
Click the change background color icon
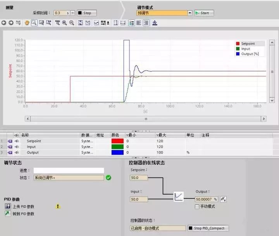point(155,23)
